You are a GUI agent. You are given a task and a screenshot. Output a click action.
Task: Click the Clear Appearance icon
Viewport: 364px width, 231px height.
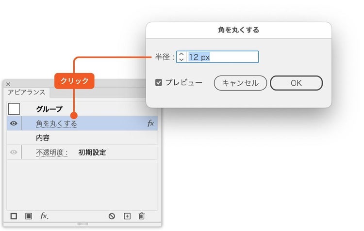112,216
